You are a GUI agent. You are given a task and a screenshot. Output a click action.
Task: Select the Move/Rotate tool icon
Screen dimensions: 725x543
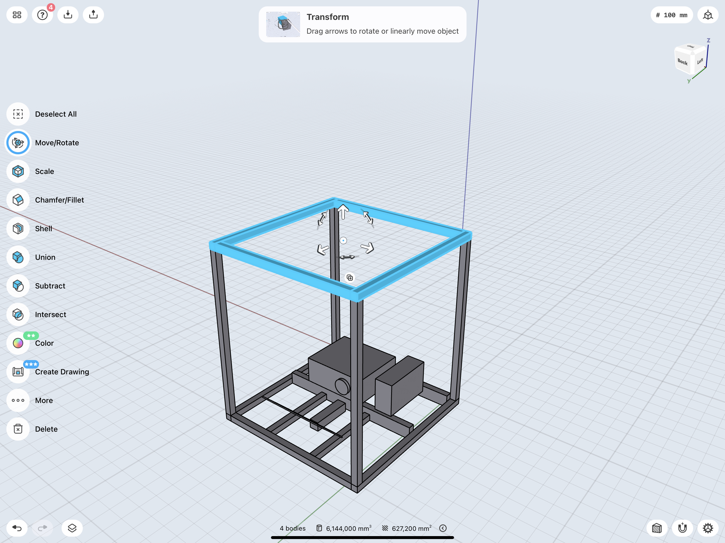(18, 143)
